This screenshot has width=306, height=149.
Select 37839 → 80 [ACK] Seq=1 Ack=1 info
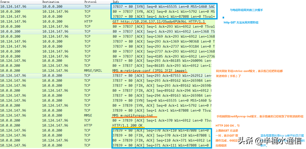[162, 110]
